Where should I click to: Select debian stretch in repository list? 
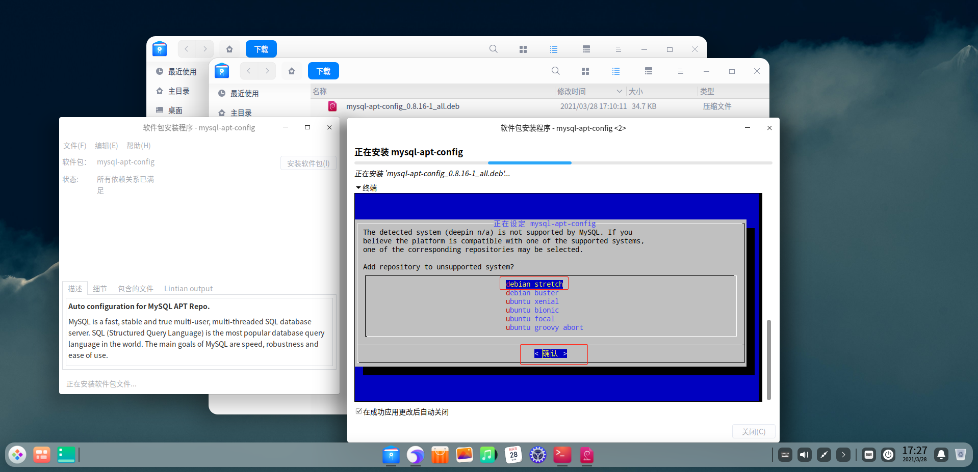[x=534, y=284]
